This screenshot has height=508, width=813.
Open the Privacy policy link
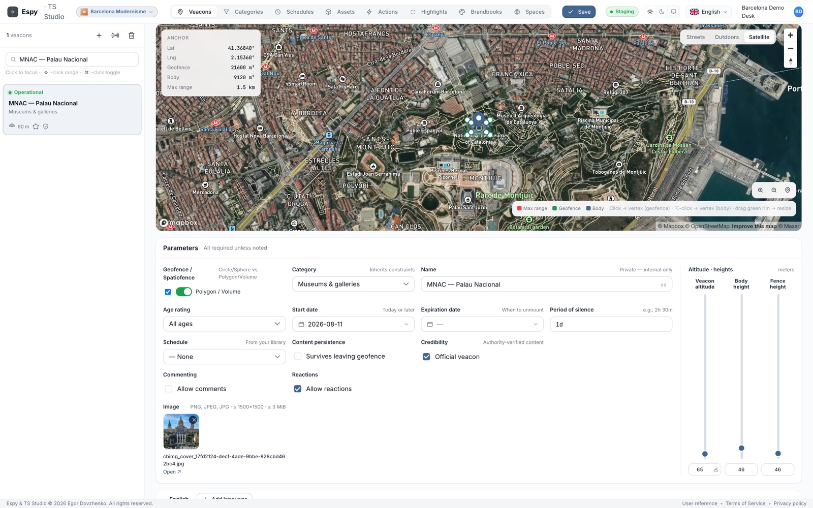(790, 503)
